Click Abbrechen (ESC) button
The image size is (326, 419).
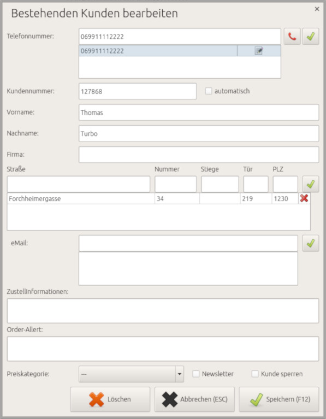coord(194,399)
